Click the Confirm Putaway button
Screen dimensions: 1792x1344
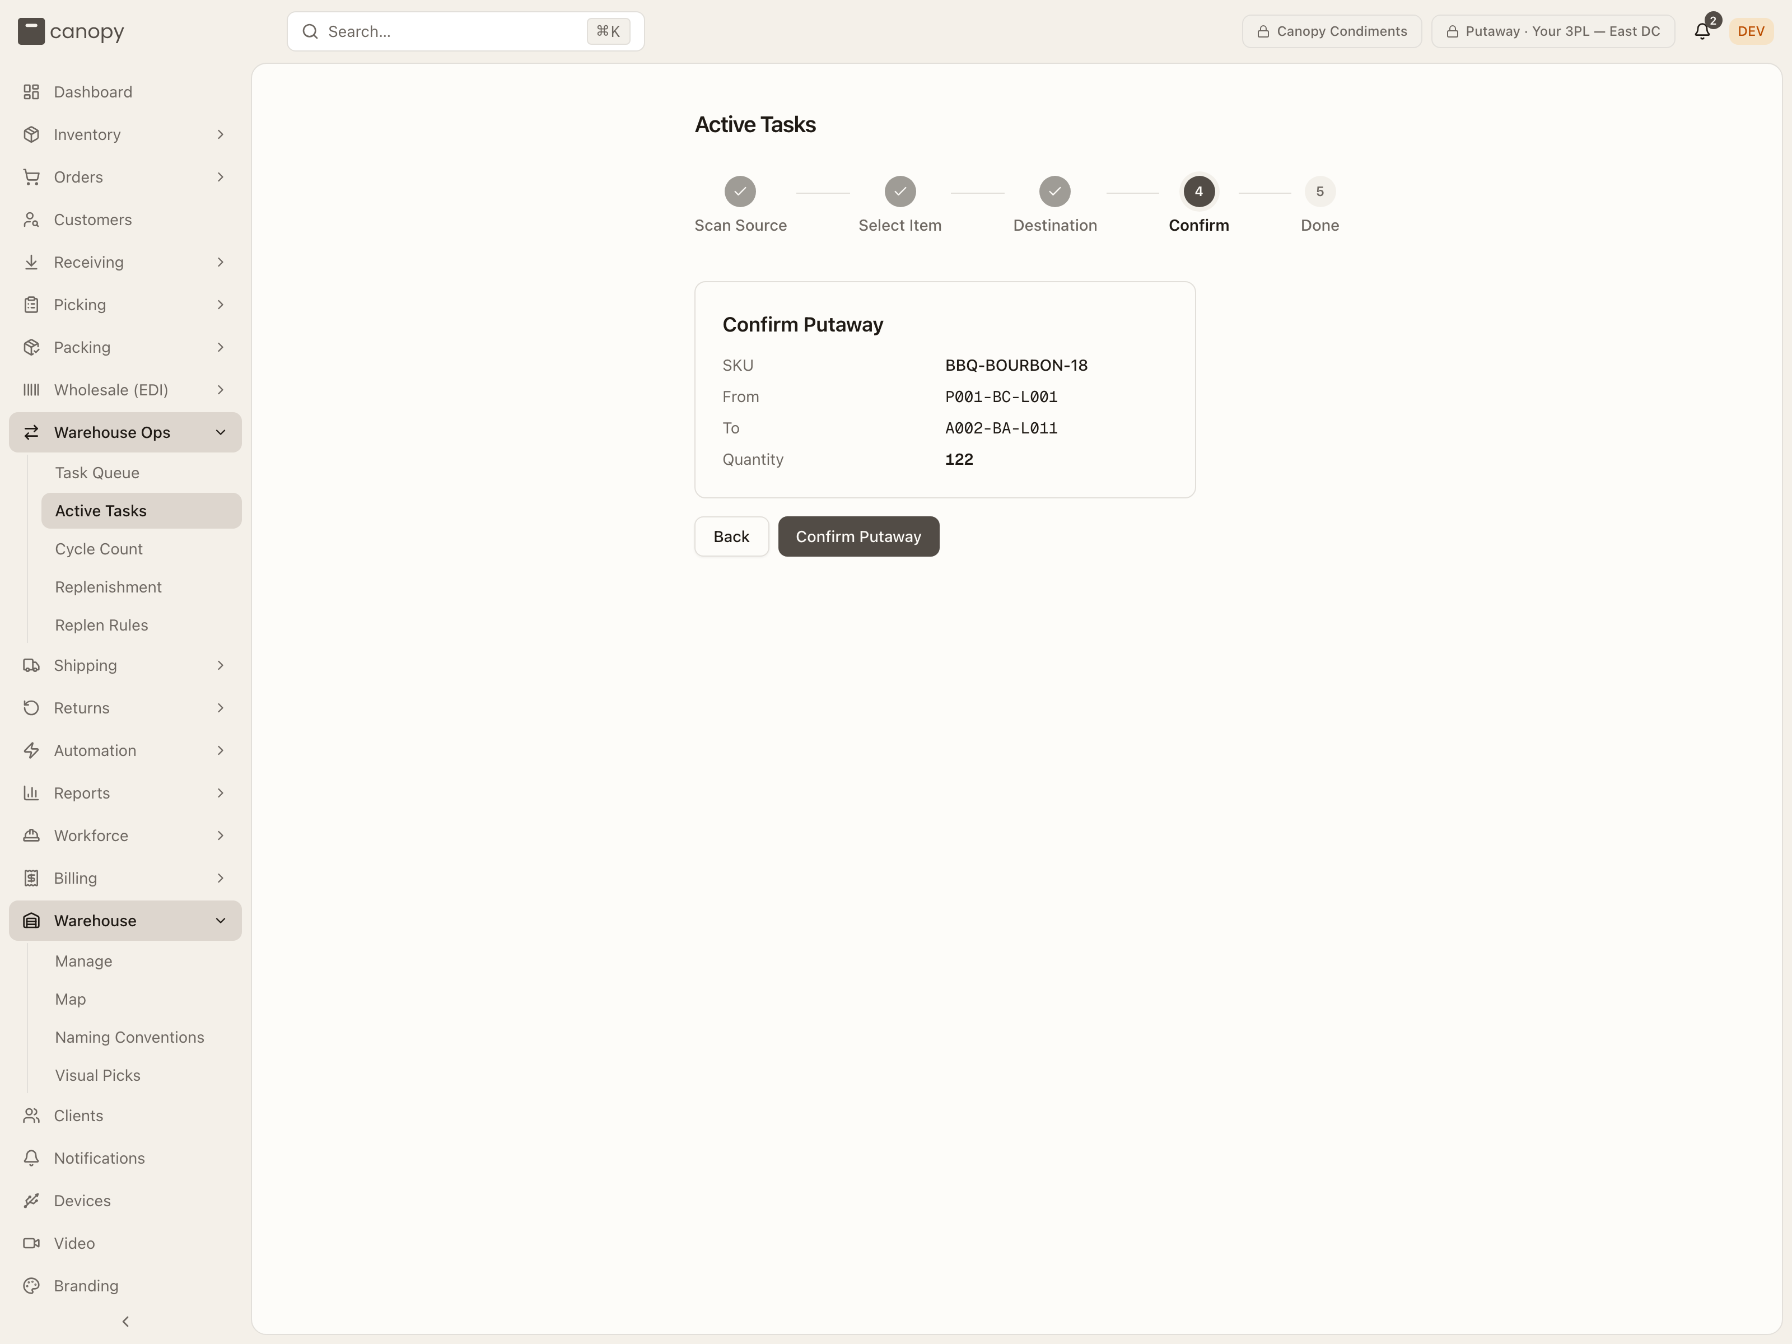pyautogui.click(x=858, y=536)
